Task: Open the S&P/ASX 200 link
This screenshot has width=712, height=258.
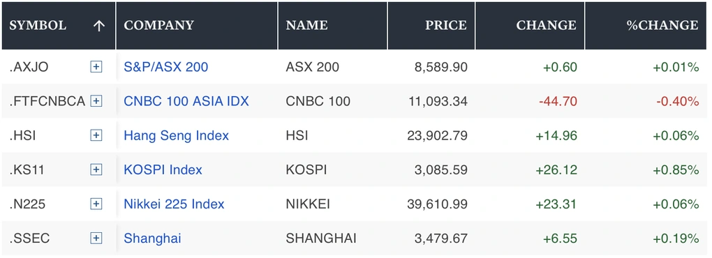Action: click(165, 67)
